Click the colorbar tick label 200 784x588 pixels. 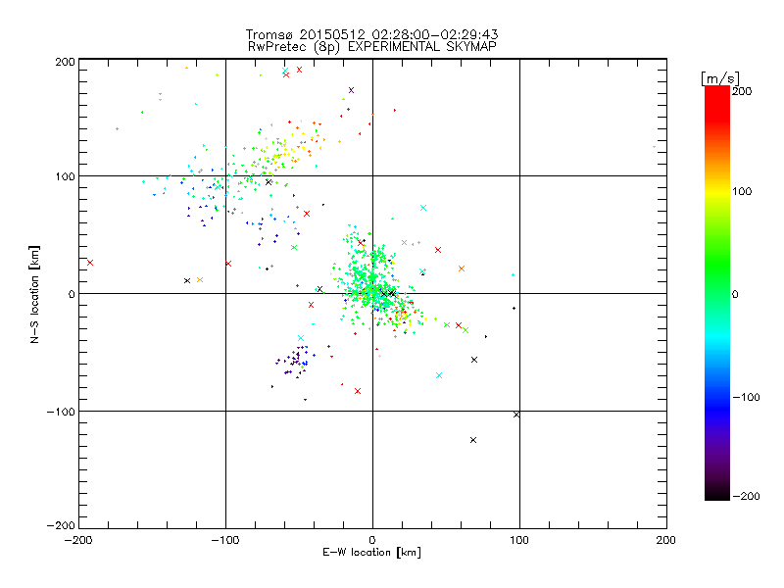click(x=742, y=91)
